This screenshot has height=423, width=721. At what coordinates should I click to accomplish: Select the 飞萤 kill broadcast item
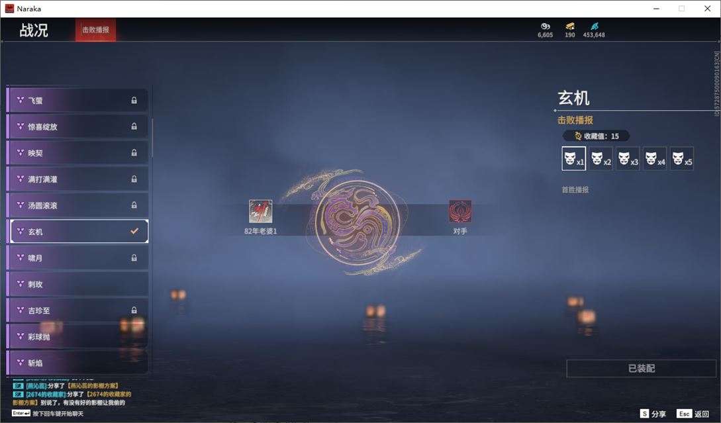[x=77, y=100]
